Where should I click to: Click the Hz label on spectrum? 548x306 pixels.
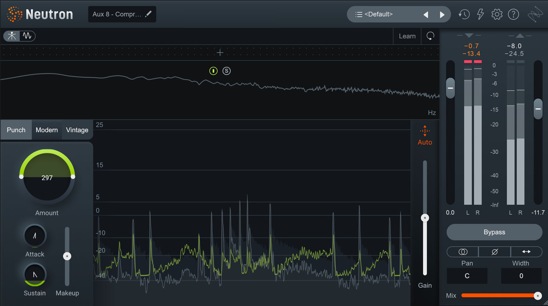[432, 113]
